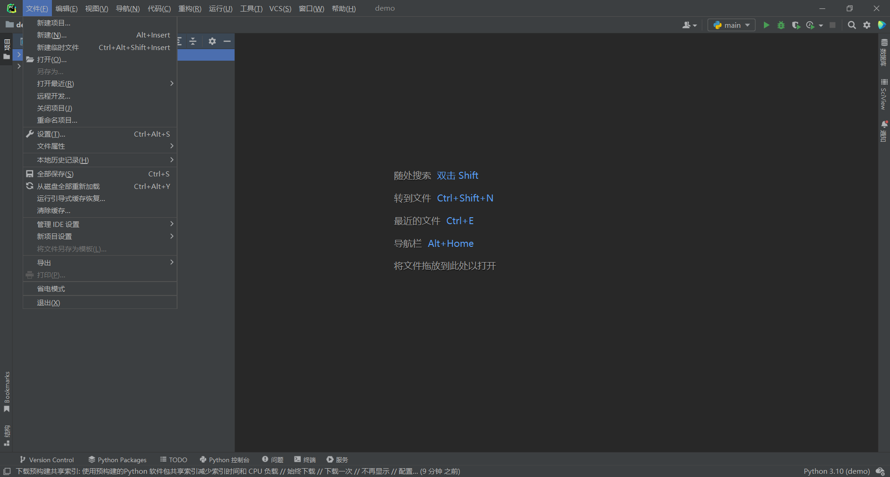Click Python 3.10 (demo) interpreter widget
Screen dimensions: 890x477
pyautogui.click(x=836, y=471)
